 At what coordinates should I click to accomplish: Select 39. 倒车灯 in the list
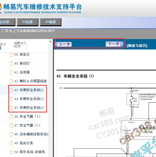22,55
